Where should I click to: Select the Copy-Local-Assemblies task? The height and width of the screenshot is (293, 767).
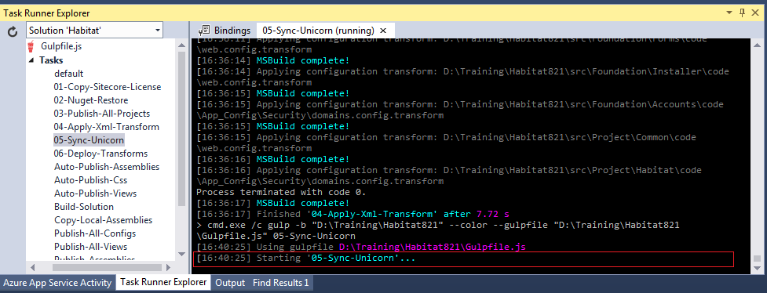click(103, 219)
